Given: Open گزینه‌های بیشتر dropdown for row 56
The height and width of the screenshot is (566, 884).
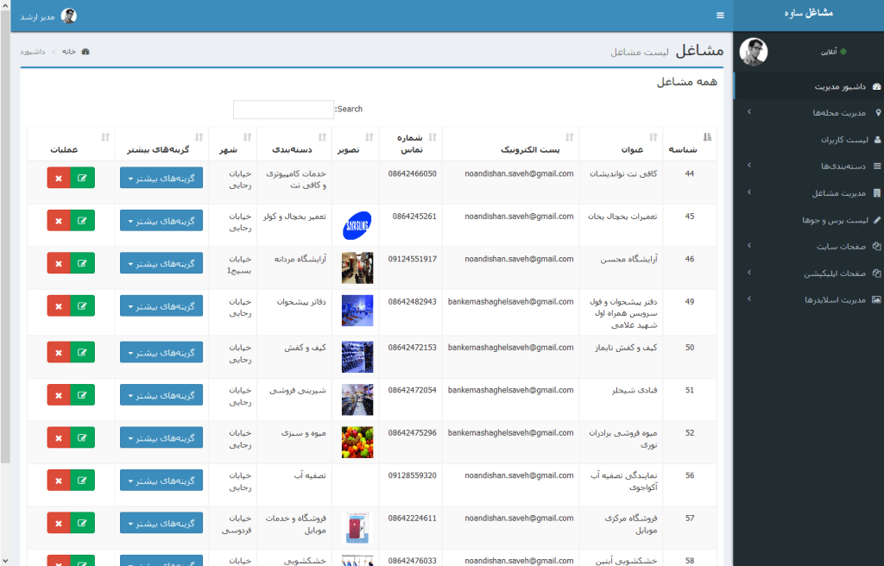Looking at the screenshot, I should 161,481.
